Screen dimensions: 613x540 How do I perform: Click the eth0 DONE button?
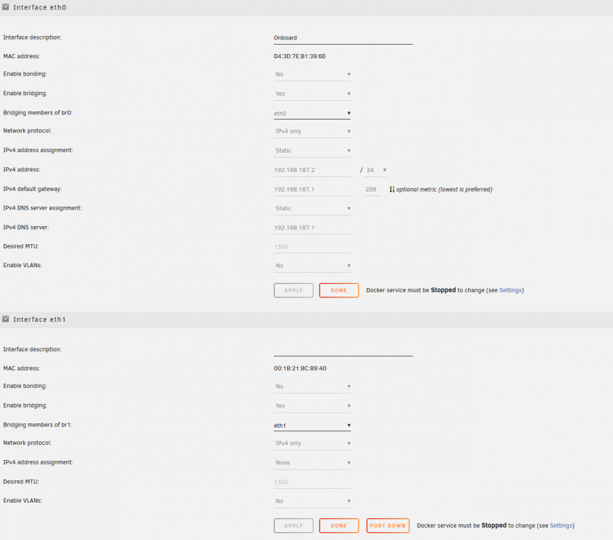339,290
